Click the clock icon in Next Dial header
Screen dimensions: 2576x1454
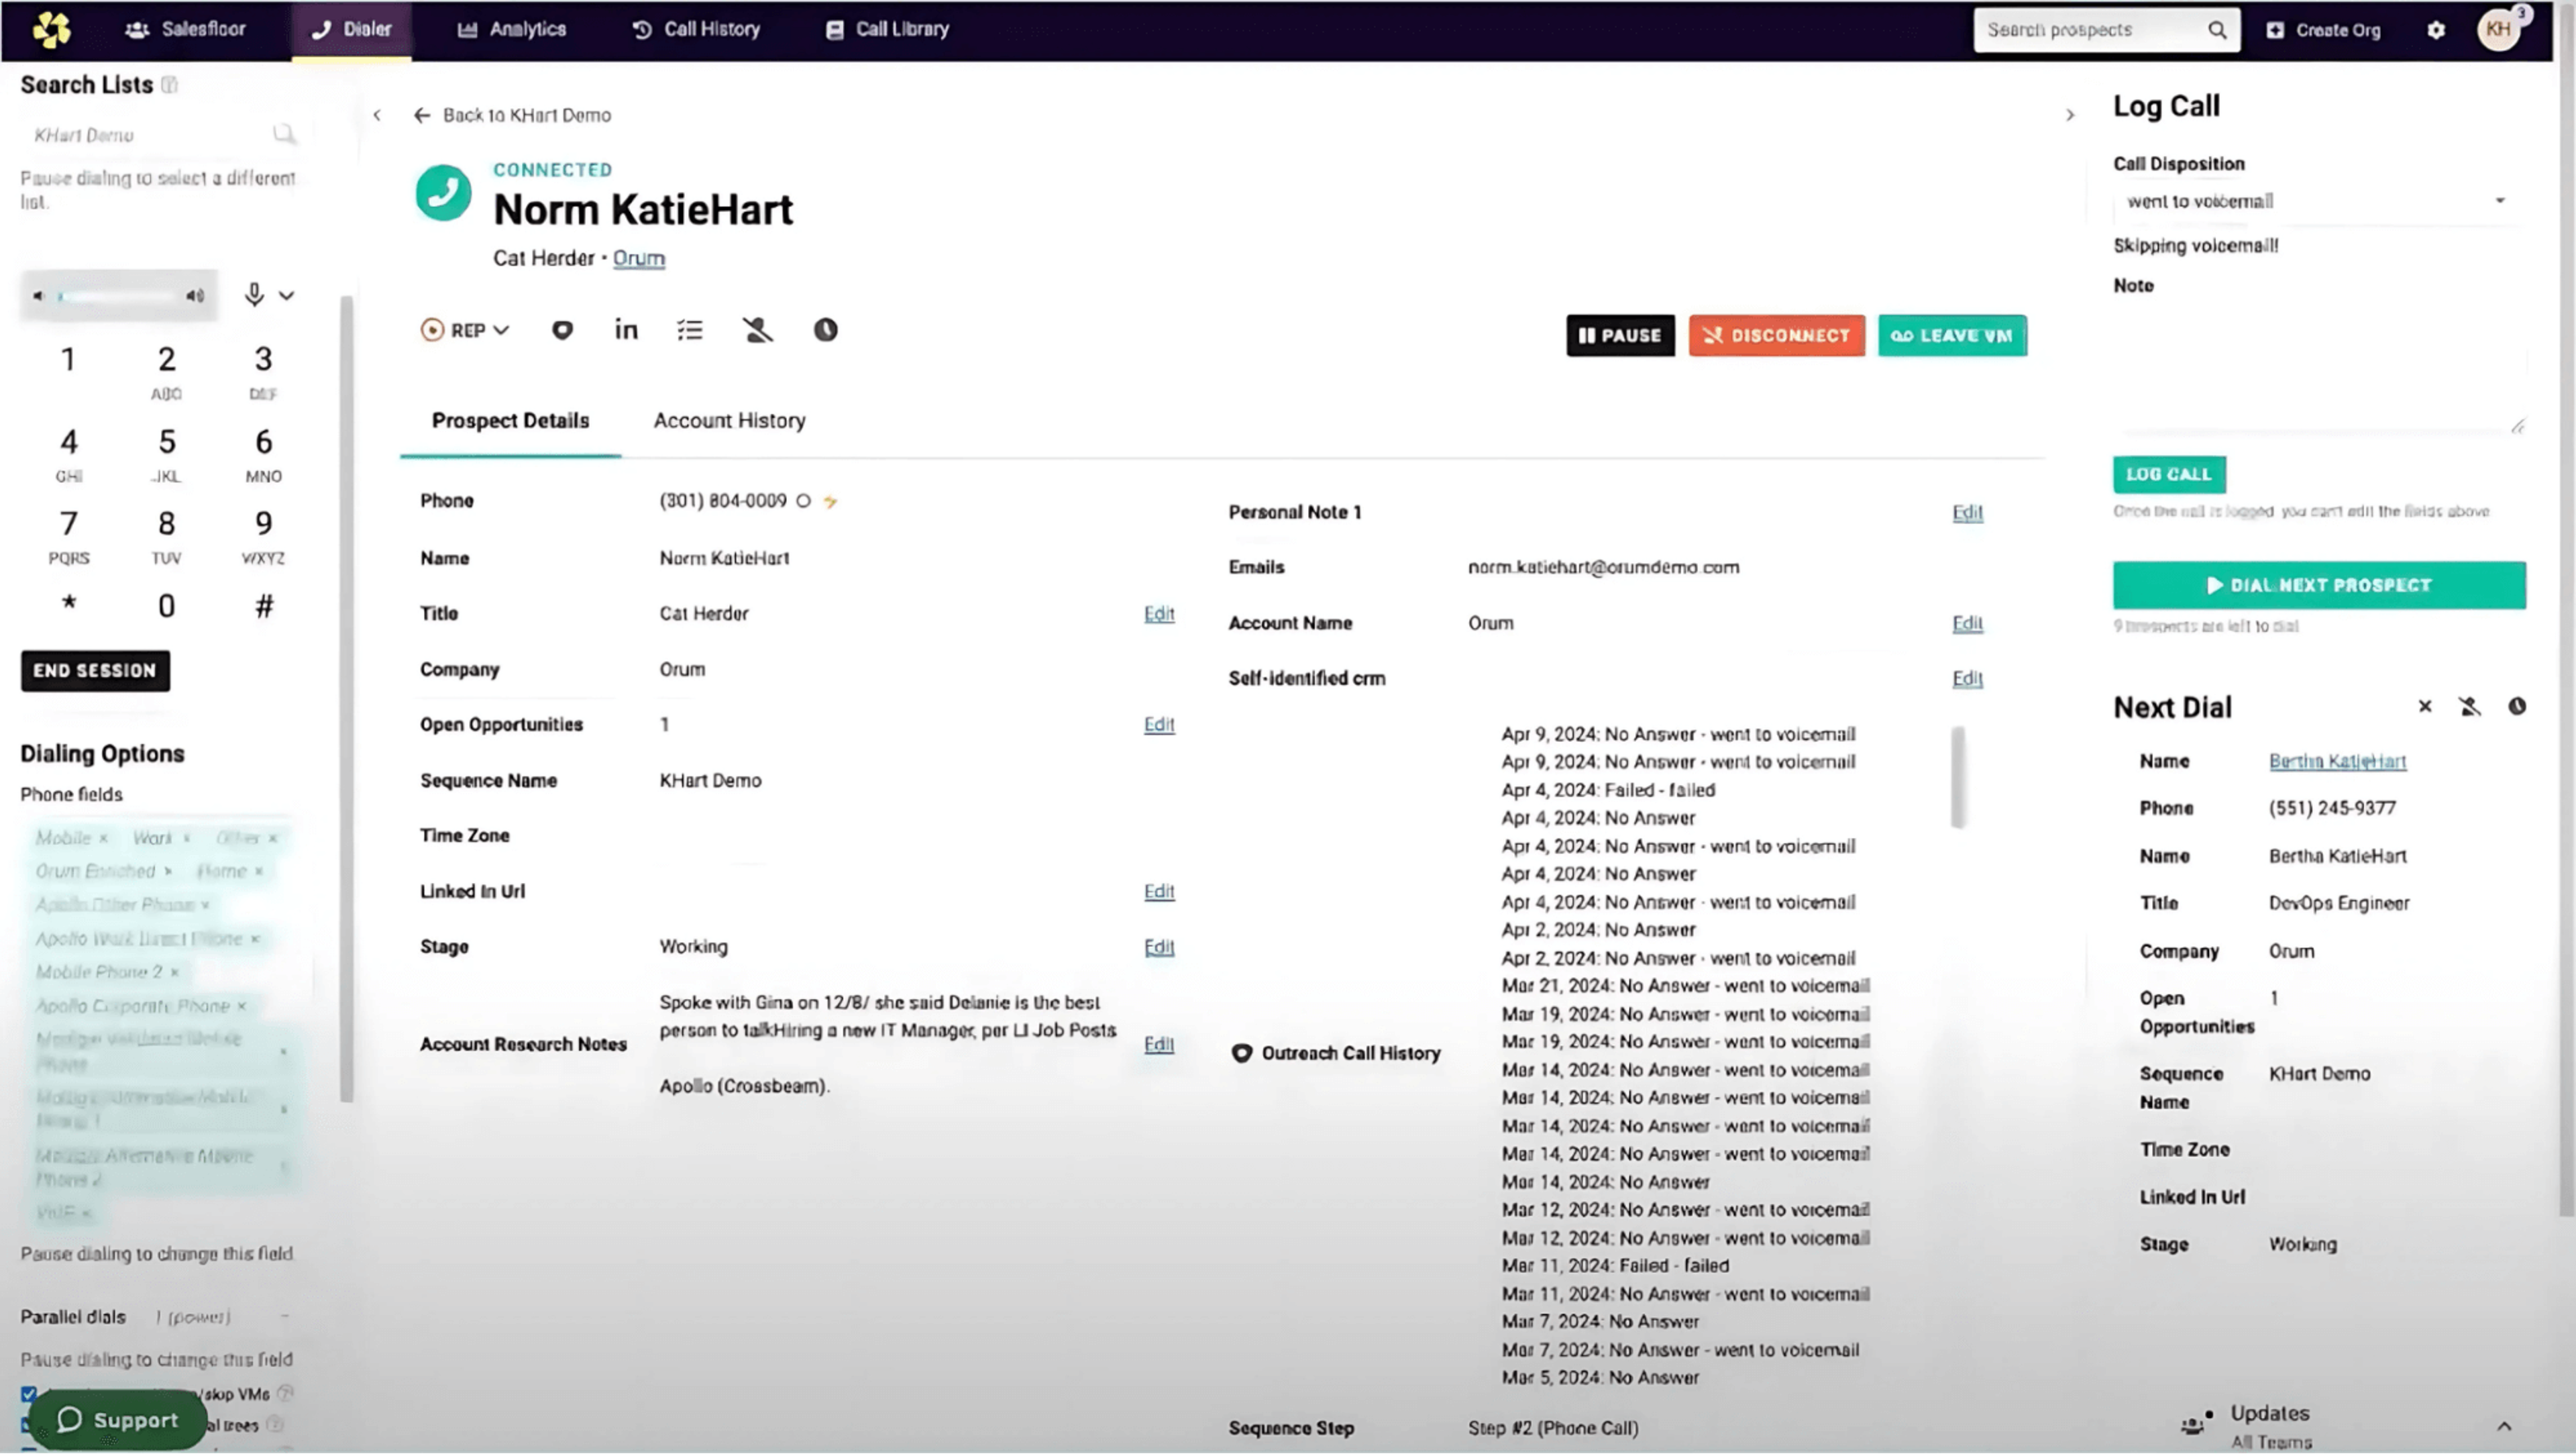pos(2517,707)
